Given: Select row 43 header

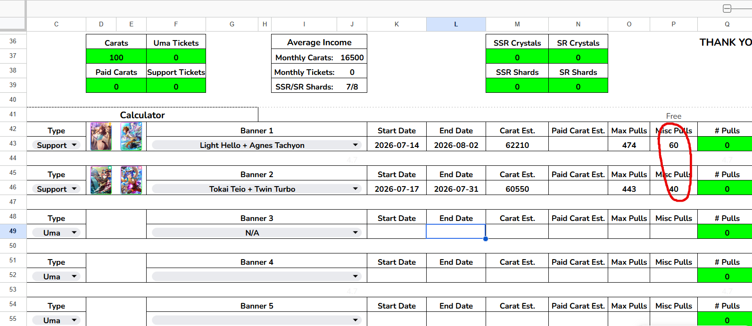Looking at the screenshot, I should point(13,143).
